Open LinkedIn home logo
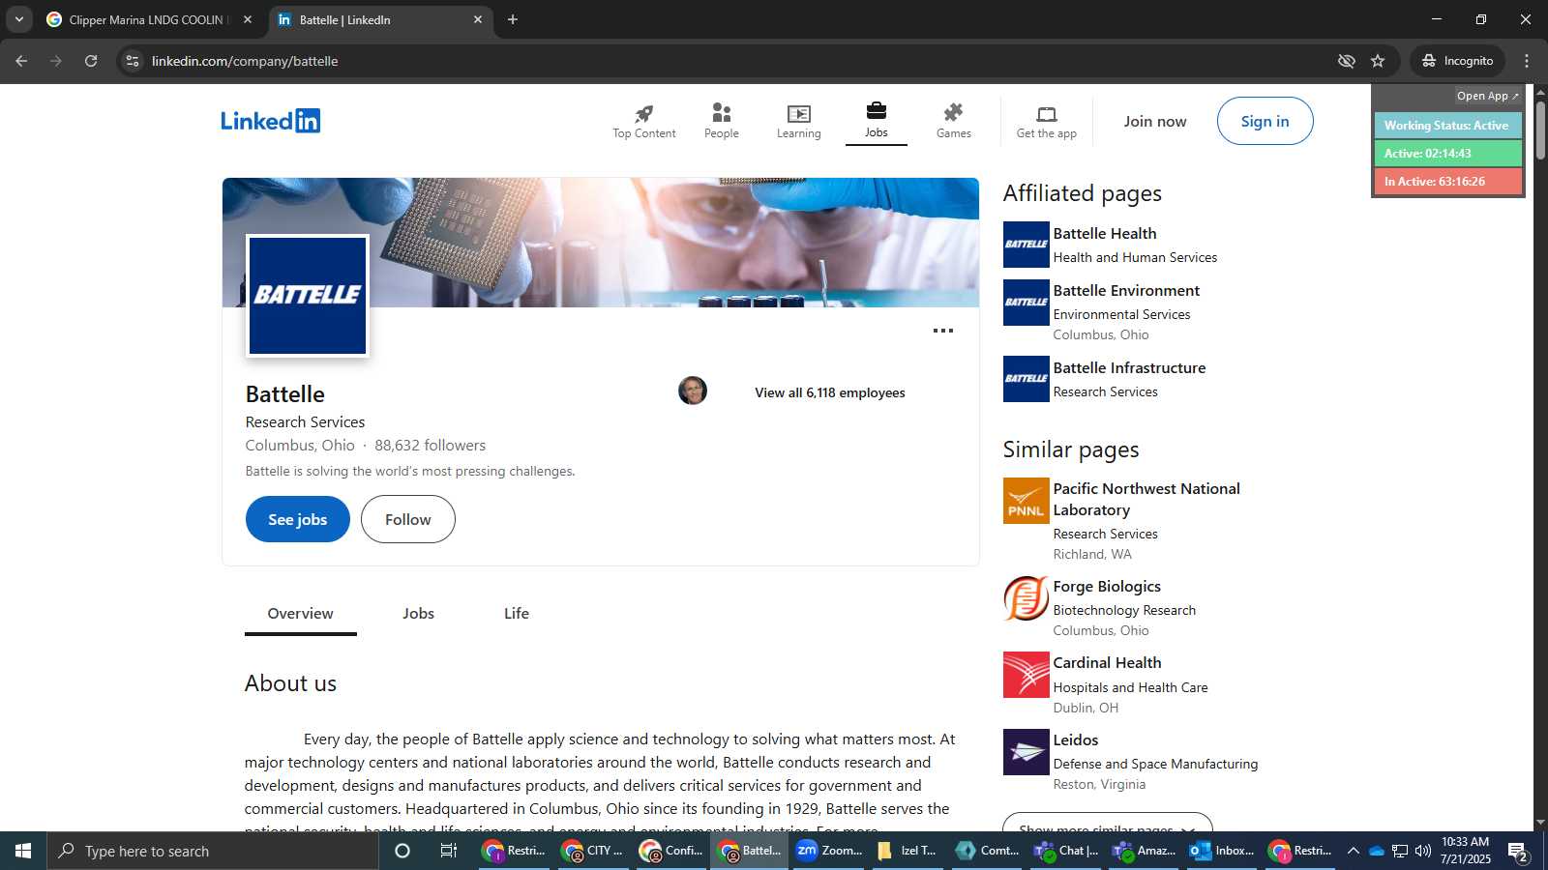1548x870 pixels. click(270, 121)
